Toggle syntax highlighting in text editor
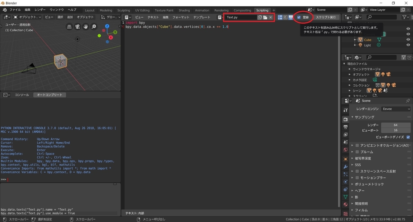Screen dimensions: 413x222 (x=291, y=17)
